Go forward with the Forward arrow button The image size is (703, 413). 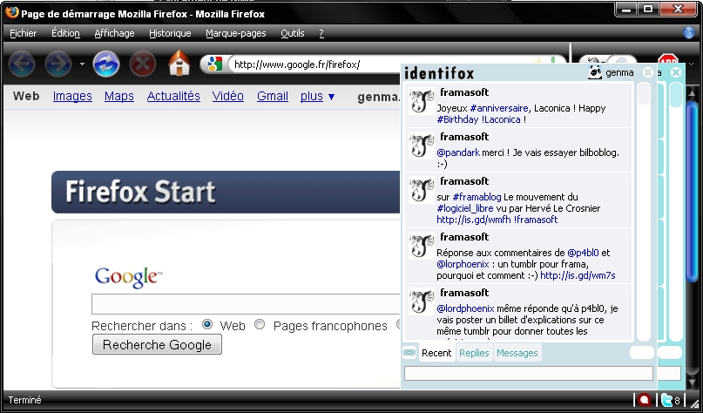click(x=58, y=64)
